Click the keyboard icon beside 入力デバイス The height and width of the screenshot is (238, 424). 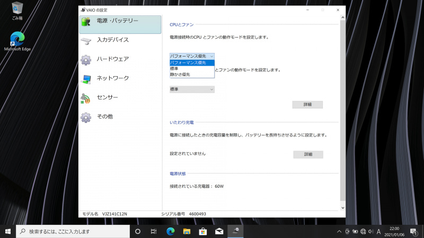[86, 41]
